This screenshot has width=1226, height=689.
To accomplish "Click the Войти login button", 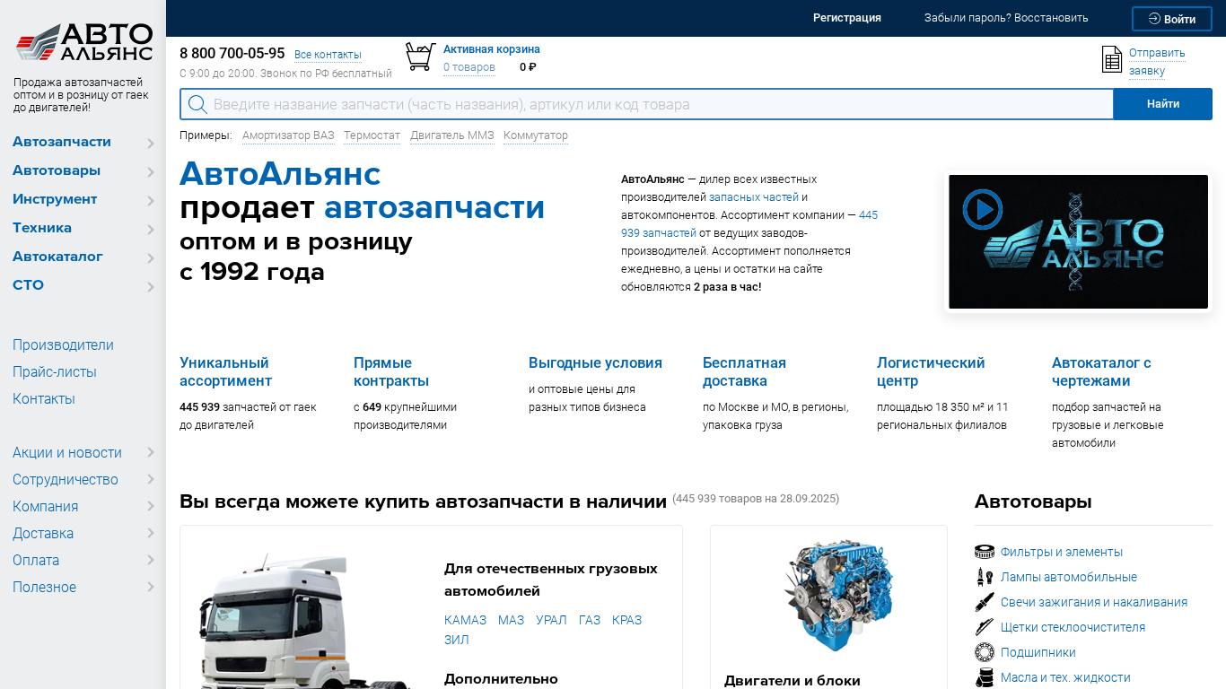I will pos(1172,19).
